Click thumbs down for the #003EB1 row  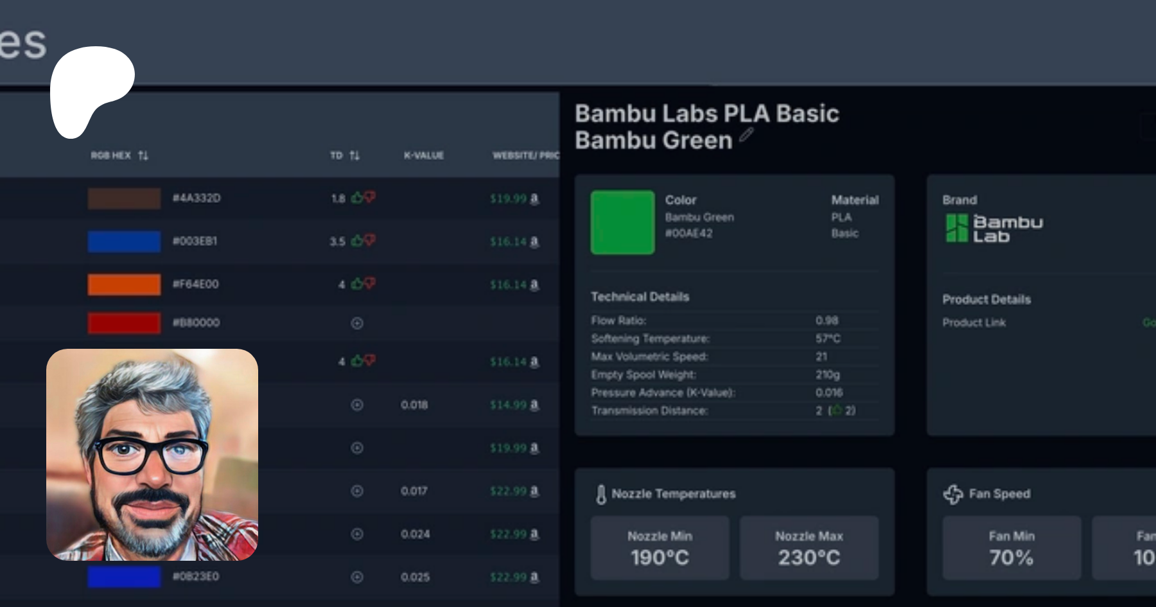coord(369,240)
